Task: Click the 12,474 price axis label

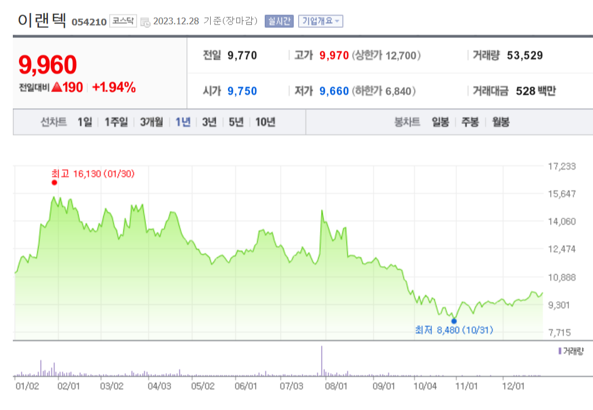Action: [562, 249]
